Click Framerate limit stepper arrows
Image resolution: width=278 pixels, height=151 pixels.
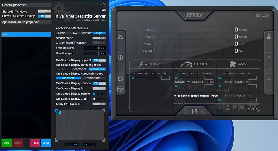click(102, 48)
